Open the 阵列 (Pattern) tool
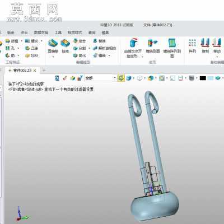224x224 pixels. pos(192,46)
